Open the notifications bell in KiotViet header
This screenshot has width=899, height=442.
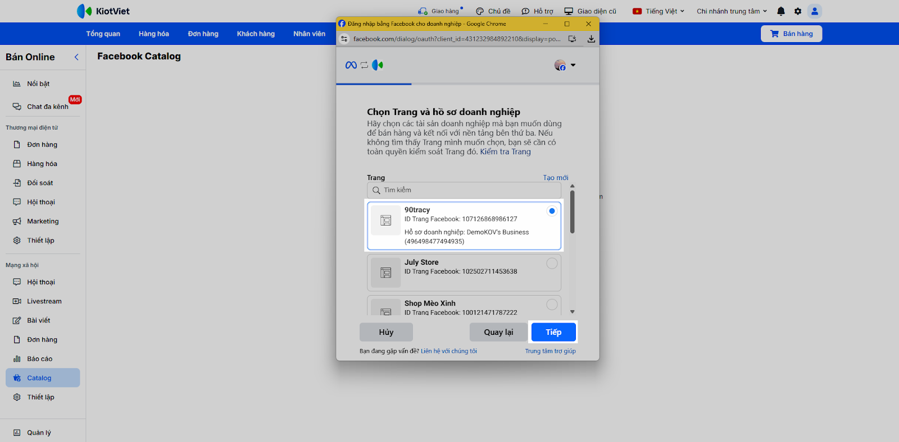point(781,11)
